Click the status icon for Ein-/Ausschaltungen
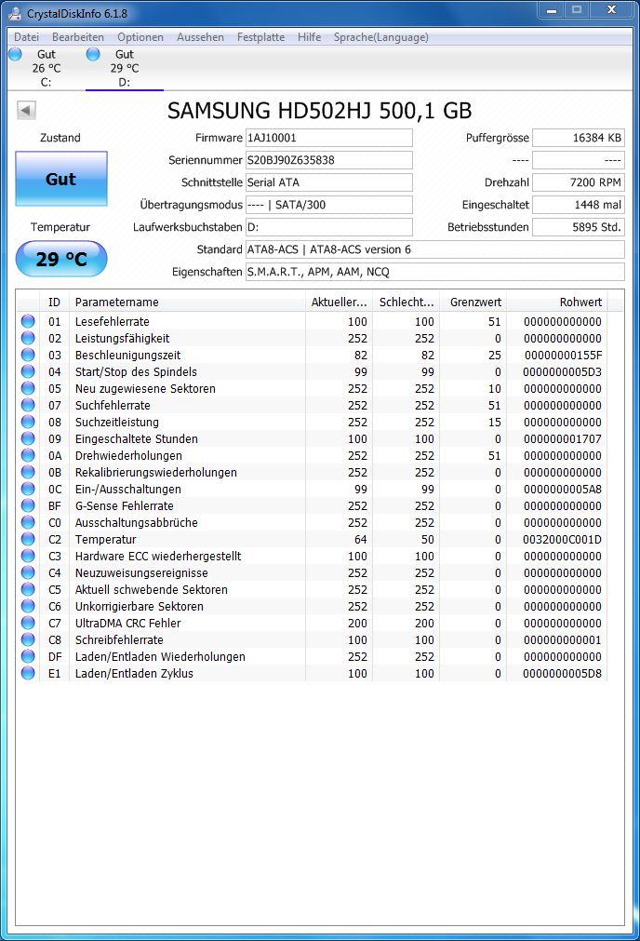Viewport: 640px width, 941px height. (28, 489)
